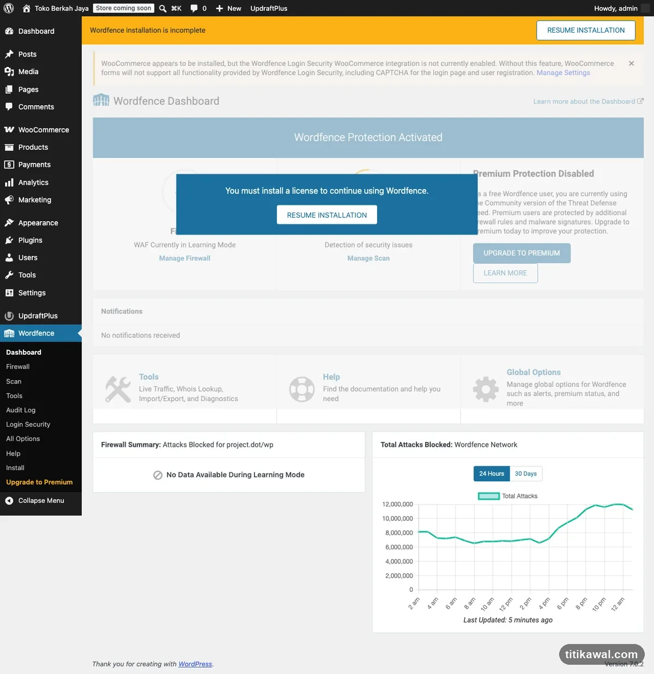654x674 pixels.
Task: Click Learn More button
Action: pyautogui.click(x=505, y=273)
